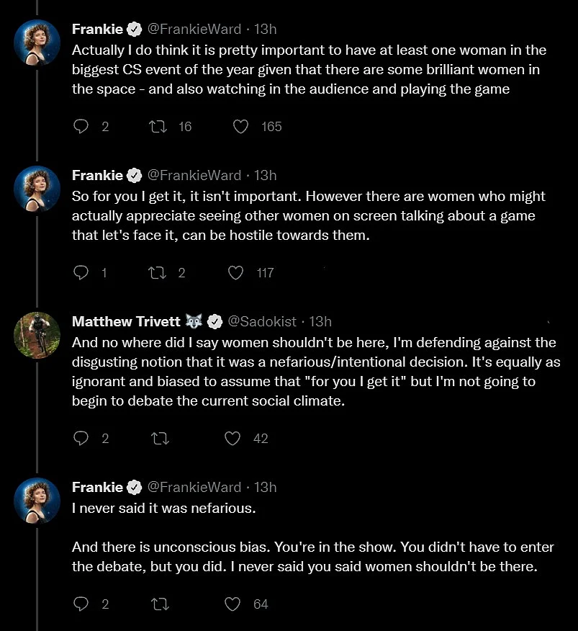This screenshot has width=578, height=631.
Task: Like the tweet with 64 likes
Action: pos(232,604)
